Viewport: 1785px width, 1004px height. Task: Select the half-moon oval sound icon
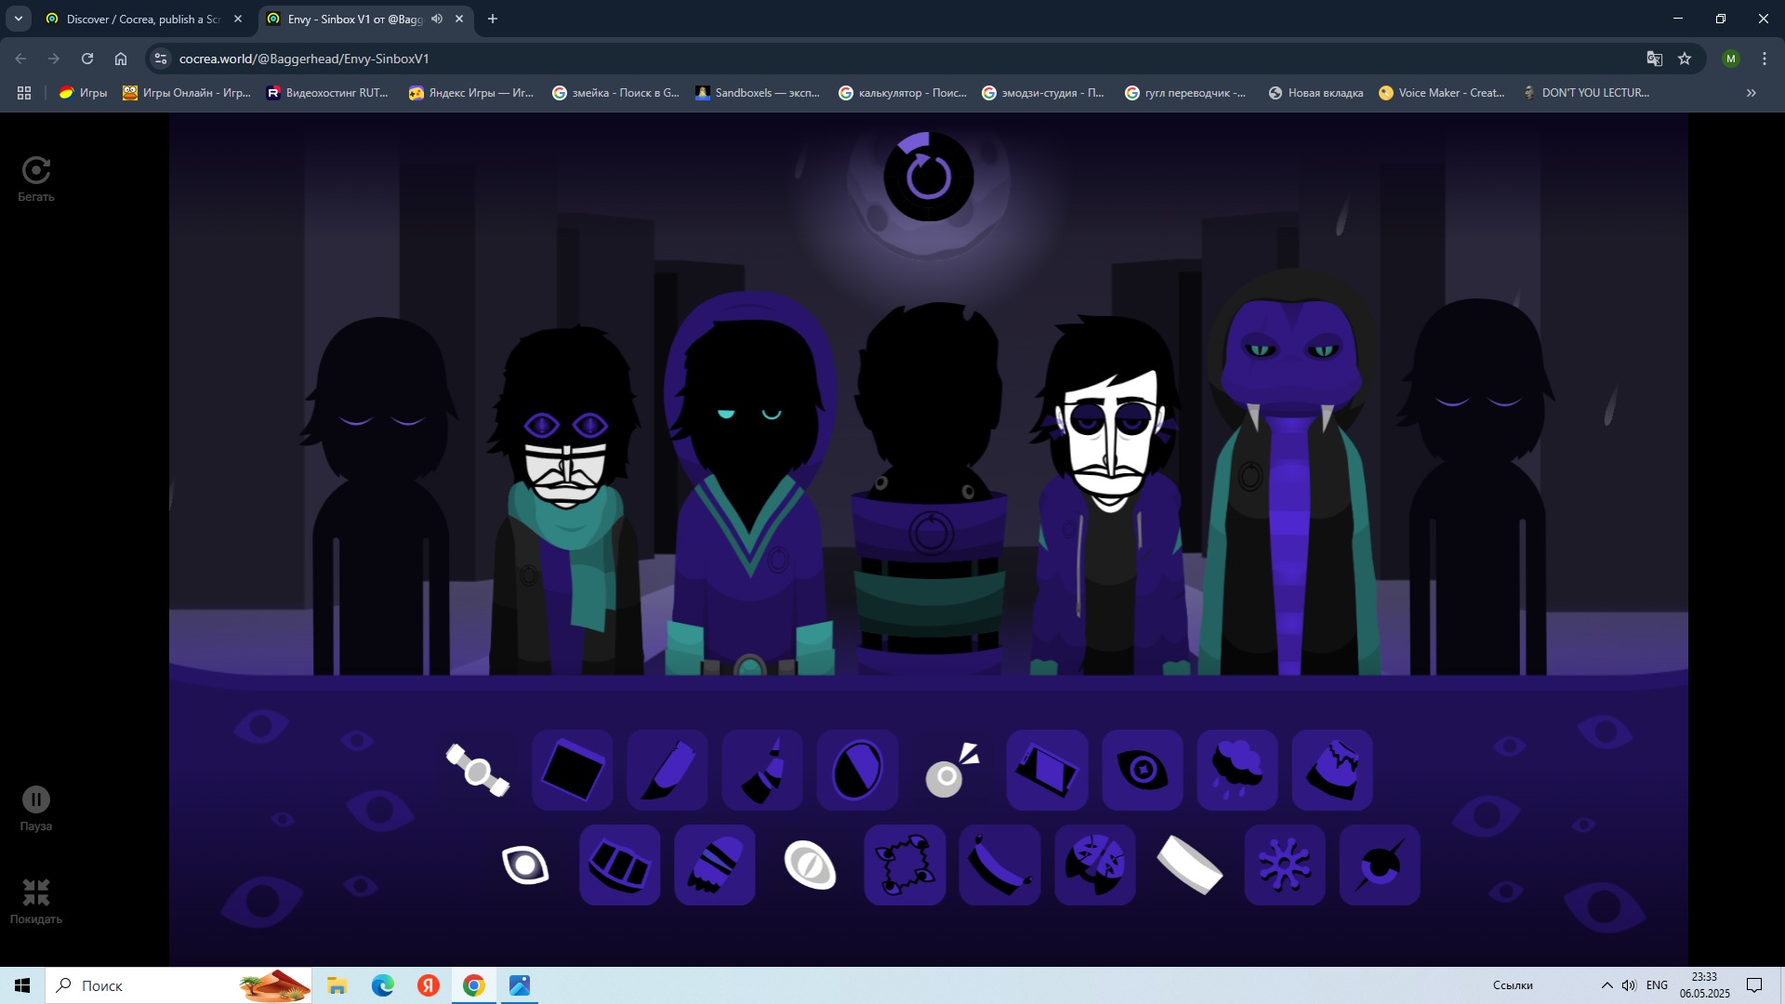point(857,770)
